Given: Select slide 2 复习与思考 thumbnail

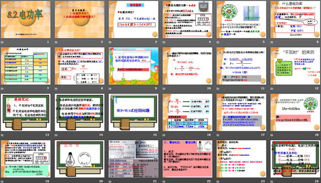Looking at the screenshot, I should [x=79, y=19].
